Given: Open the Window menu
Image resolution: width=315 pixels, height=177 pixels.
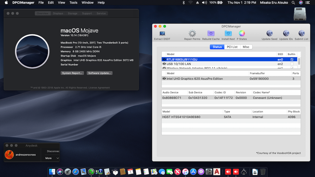Looking at the screenshot, I should (x=87, y=3).
